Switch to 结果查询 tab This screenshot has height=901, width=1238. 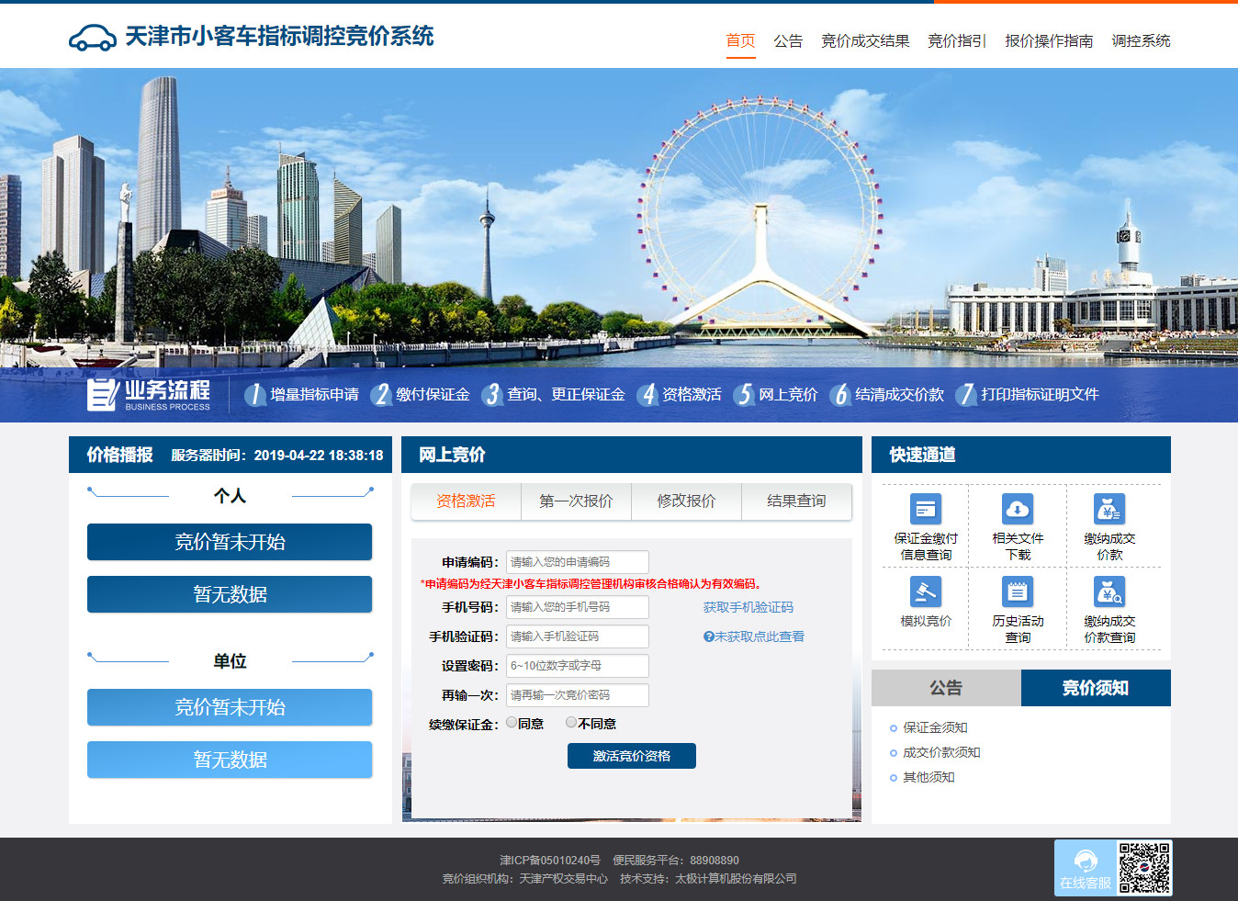(x=796, y=501)
